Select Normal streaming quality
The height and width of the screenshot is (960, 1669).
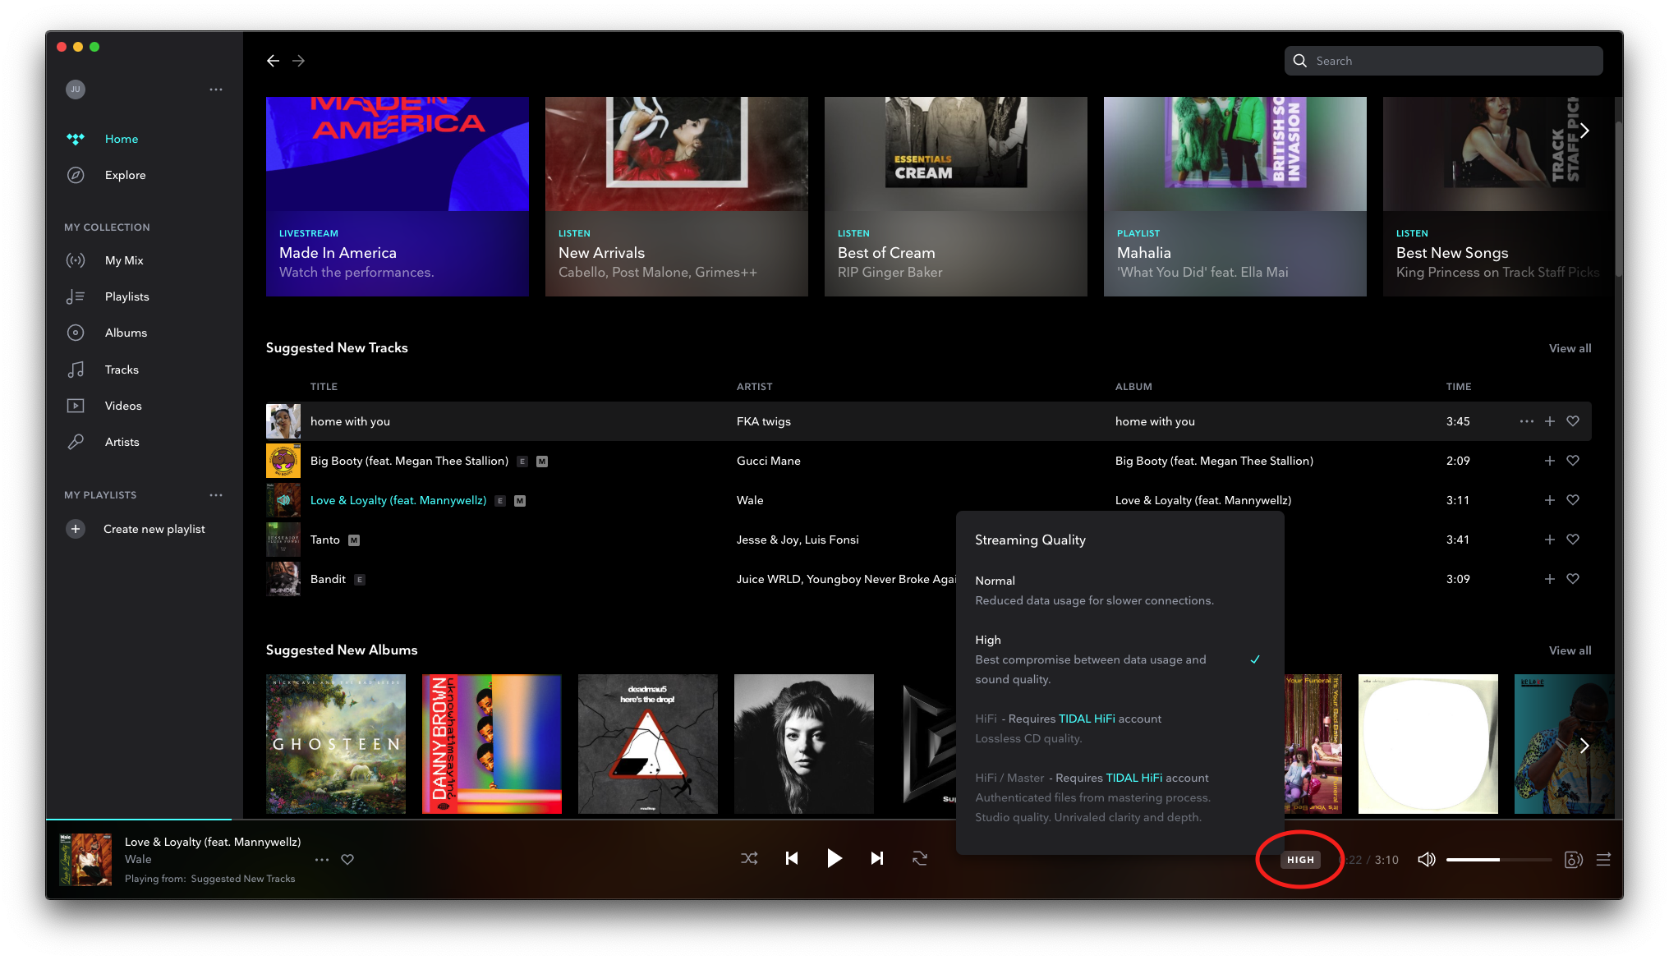coord(1120,590)
